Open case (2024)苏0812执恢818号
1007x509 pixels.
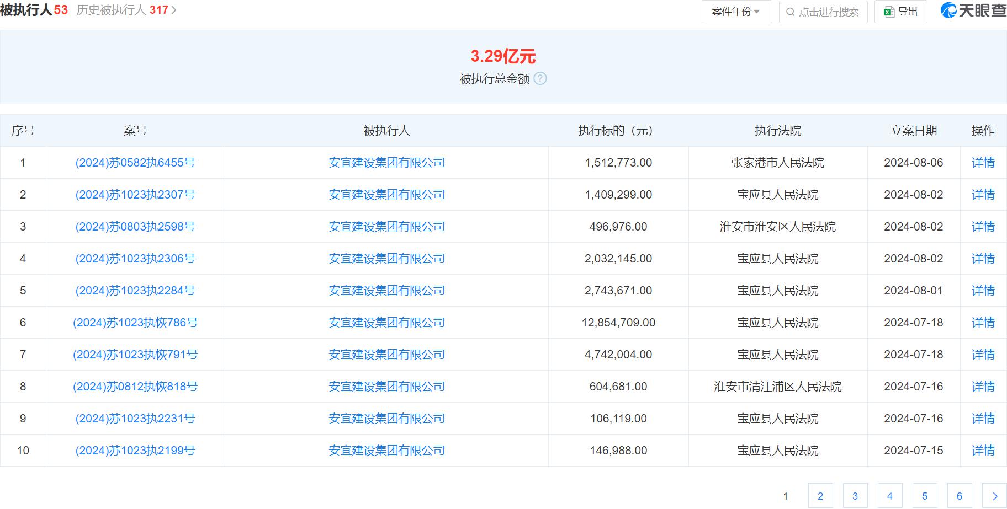click(135, 387)
